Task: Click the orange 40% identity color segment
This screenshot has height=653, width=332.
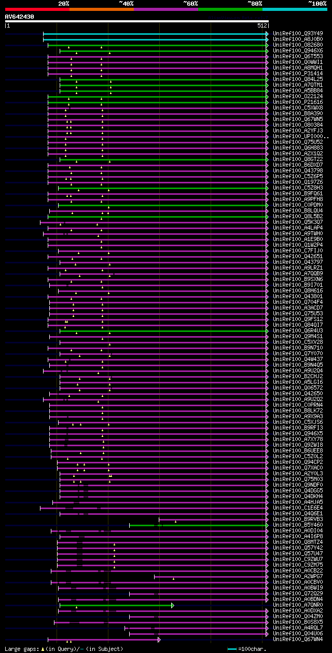Action: (102, 9)
